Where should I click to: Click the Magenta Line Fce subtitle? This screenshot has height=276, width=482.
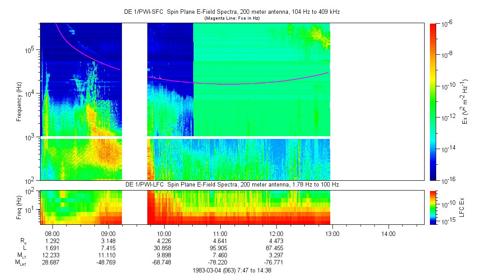[x=231, y=18]
